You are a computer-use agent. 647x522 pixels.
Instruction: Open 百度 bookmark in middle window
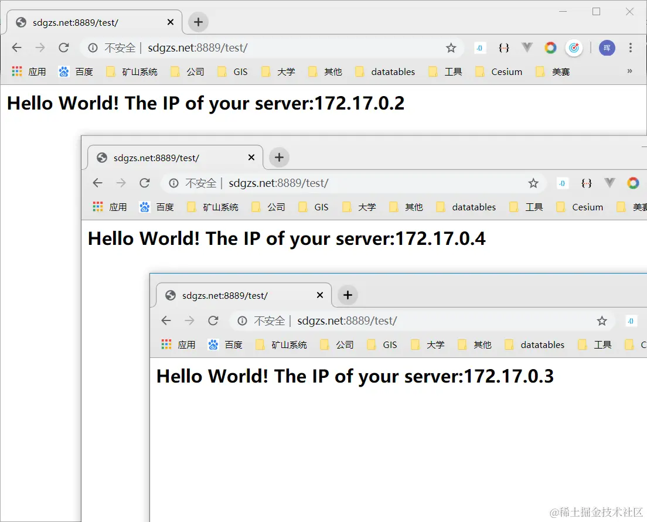157,207
